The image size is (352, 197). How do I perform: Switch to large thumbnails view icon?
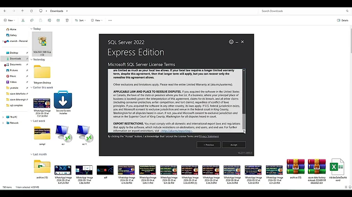pos(350,187)
